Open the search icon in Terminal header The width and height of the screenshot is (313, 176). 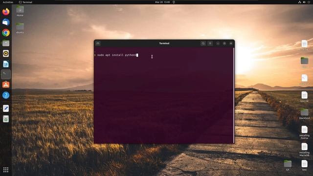click(x=203, y=44)
